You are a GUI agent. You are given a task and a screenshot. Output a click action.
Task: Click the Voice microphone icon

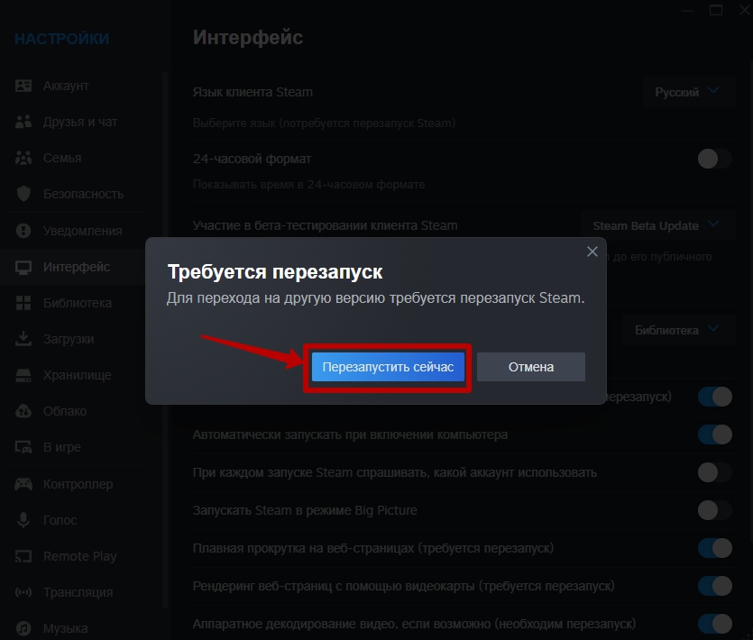tap(23, 520)
